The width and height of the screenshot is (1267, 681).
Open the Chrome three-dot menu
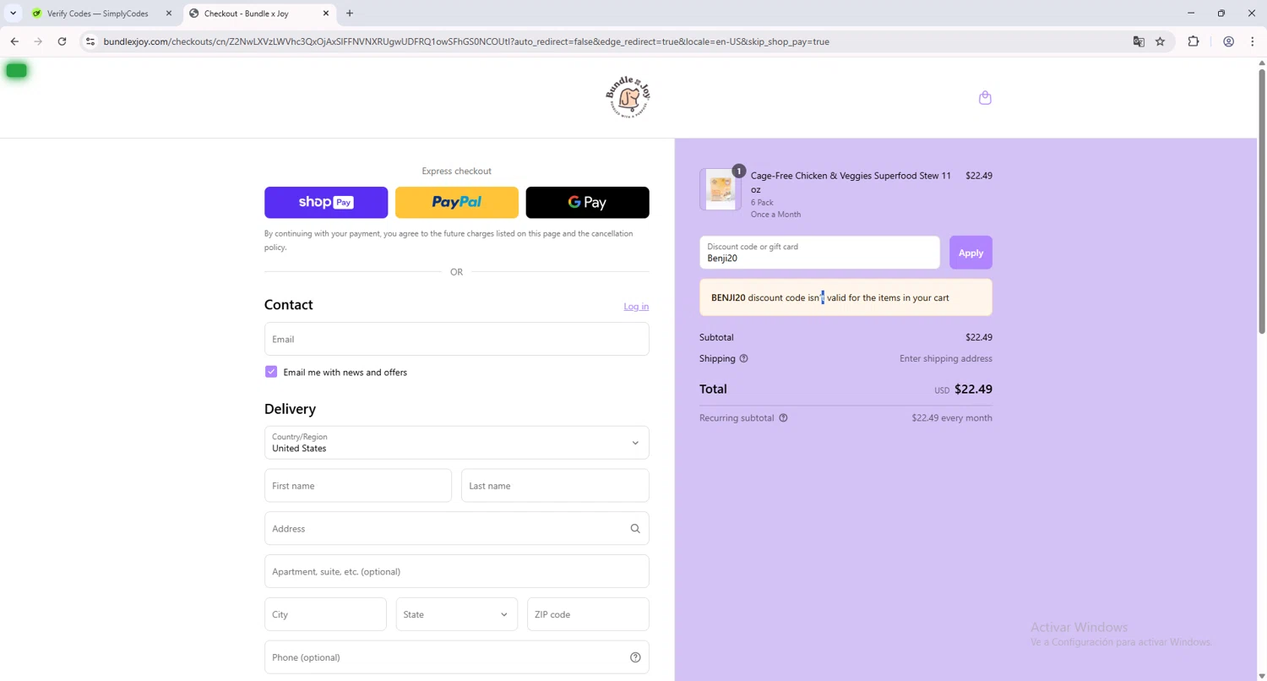coord(1253,41)
